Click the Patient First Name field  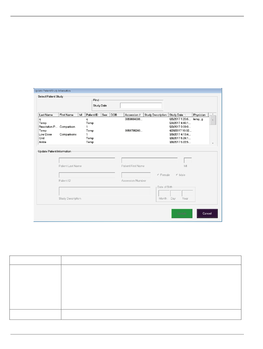pyautogui.click(x=149, y=161)
